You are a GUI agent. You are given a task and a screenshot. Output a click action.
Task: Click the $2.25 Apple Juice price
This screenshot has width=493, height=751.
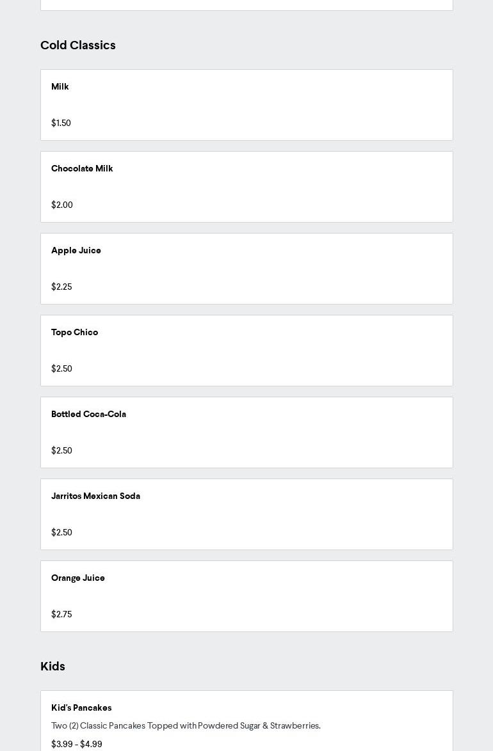[x=61, y=287]
